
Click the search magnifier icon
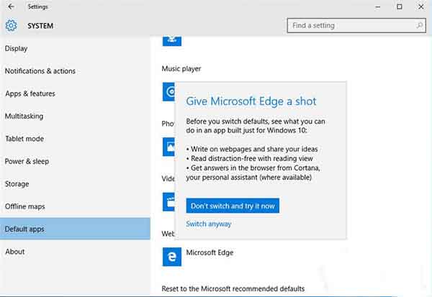pyautogui.click(x=419, y=25)
